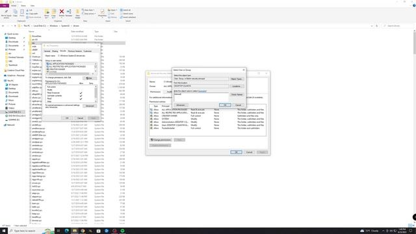Click Invert selection in ribbon
416x234 pixels.
(128, 18)
